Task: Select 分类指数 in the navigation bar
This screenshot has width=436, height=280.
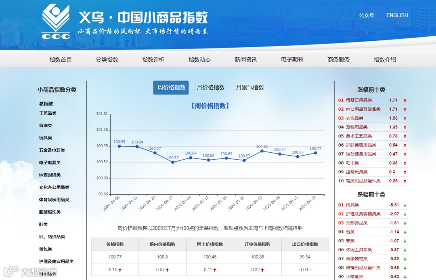Action: 108,59
